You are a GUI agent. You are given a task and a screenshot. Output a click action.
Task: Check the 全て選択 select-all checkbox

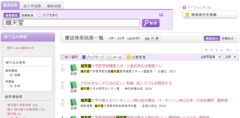[63, 57]
